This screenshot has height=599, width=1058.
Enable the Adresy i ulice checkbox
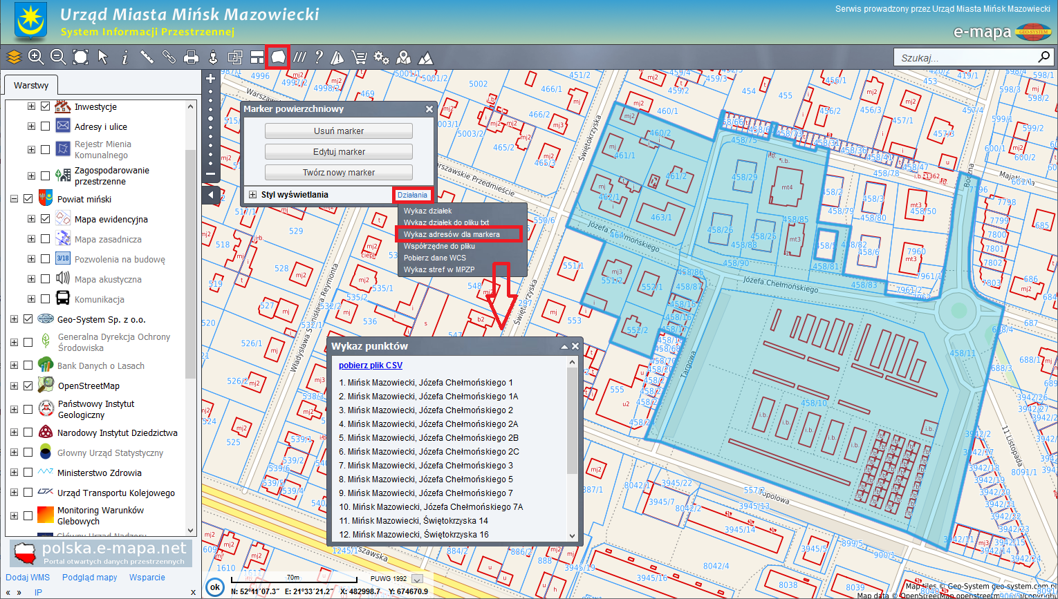pos(46,126)
